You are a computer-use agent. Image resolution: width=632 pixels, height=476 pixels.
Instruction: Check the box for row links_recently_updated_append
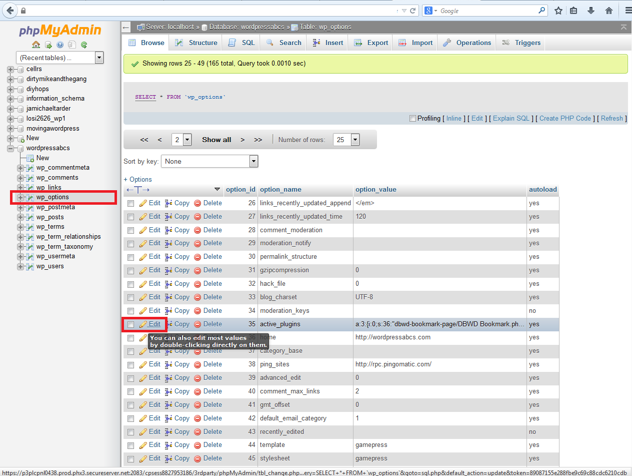[130, 204]
